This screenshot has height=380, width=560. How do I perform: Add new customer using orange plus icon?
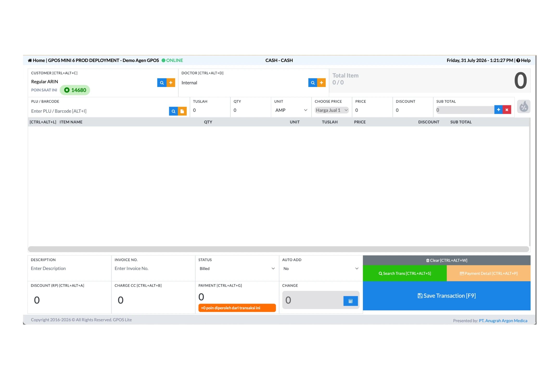pyautogui.click(x=171, y=83)
